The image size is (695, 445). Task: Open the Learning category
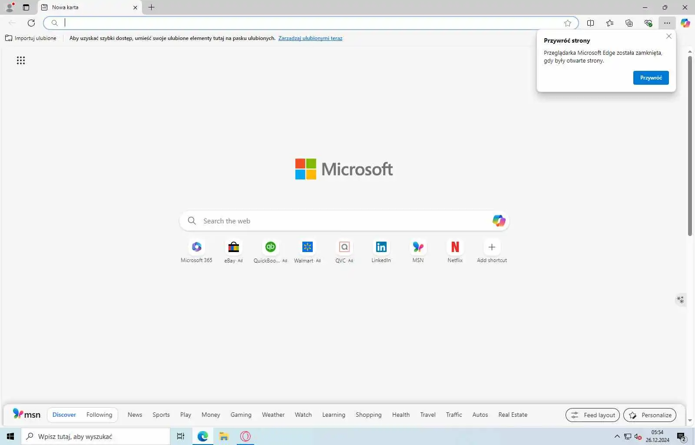[334, 415]
